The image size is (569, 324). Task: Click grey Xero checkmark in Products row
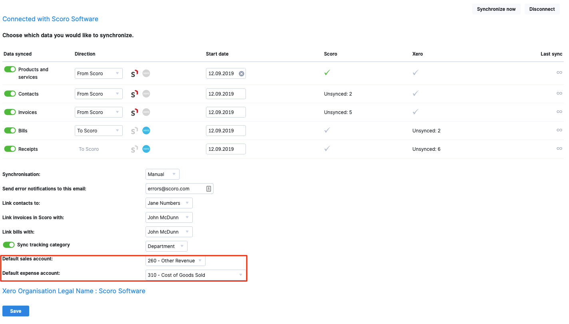click(415, 72)
